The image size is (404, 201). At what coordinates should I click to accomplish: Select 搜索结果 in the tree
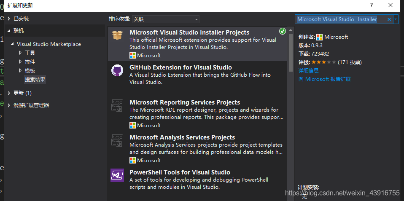35,80
